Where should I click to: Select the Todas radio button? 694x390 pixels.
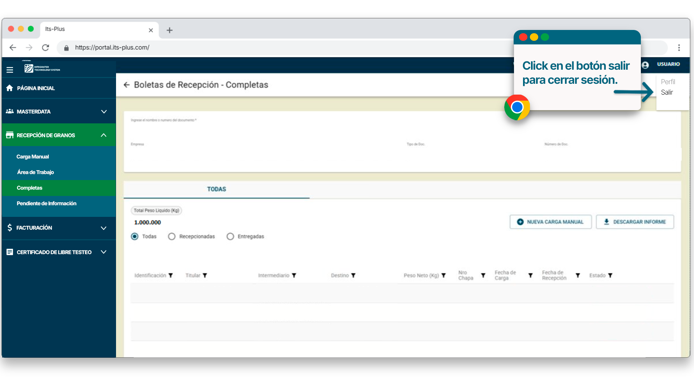click(135, 237)
